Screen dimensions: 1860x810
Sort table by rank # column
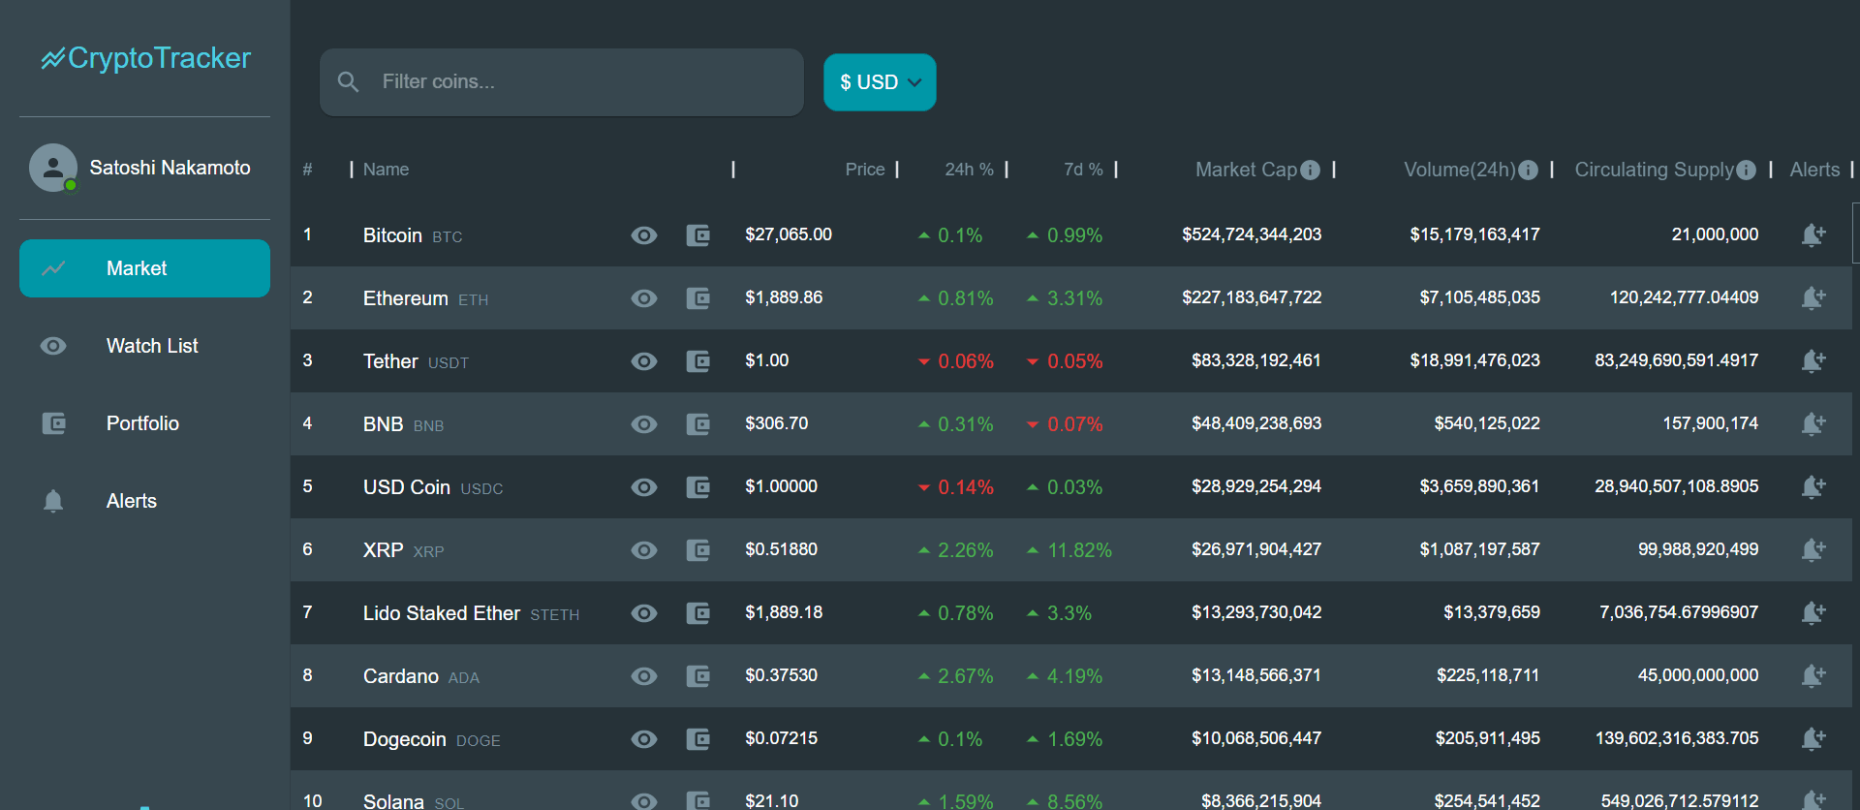point(307,170)
